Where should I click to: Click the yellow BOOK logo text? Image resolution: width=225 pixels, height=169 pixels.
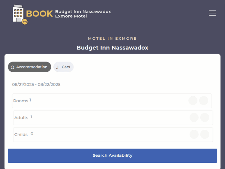click(x=39, y=14)
